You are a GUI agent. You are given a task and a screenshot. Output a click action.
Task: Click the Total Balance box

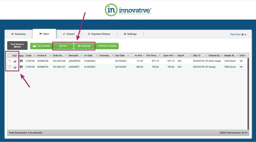coord(17,46)
